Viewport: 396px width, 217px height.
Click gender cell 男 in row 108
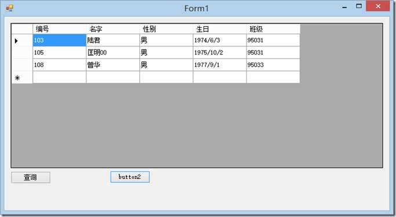[x=166, y=65]
